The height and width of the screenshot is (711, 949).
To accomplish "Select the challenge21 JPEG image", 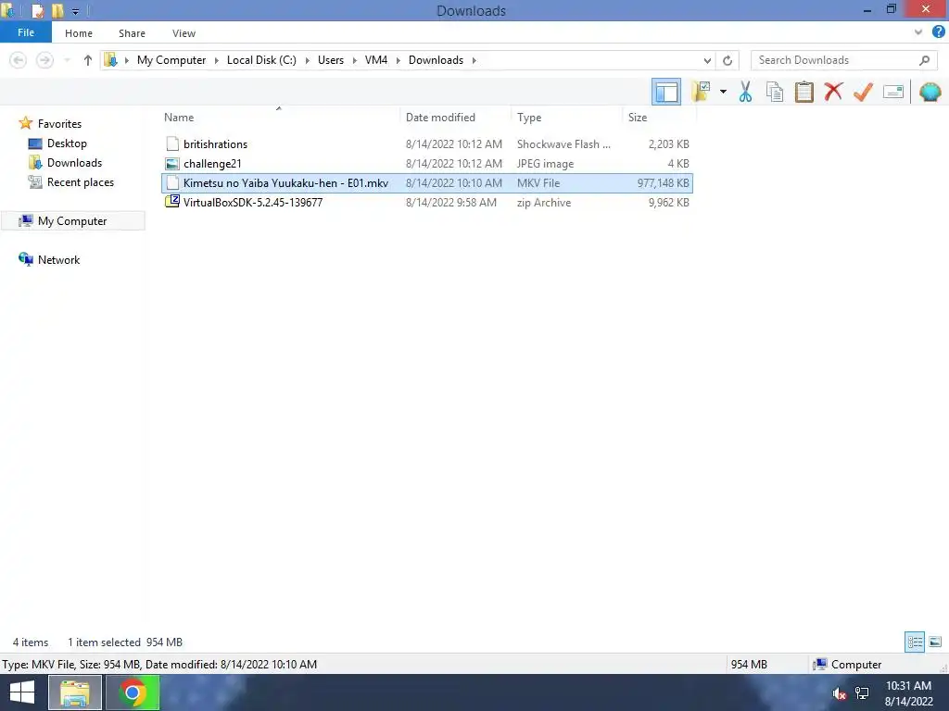I will [212, 163].
